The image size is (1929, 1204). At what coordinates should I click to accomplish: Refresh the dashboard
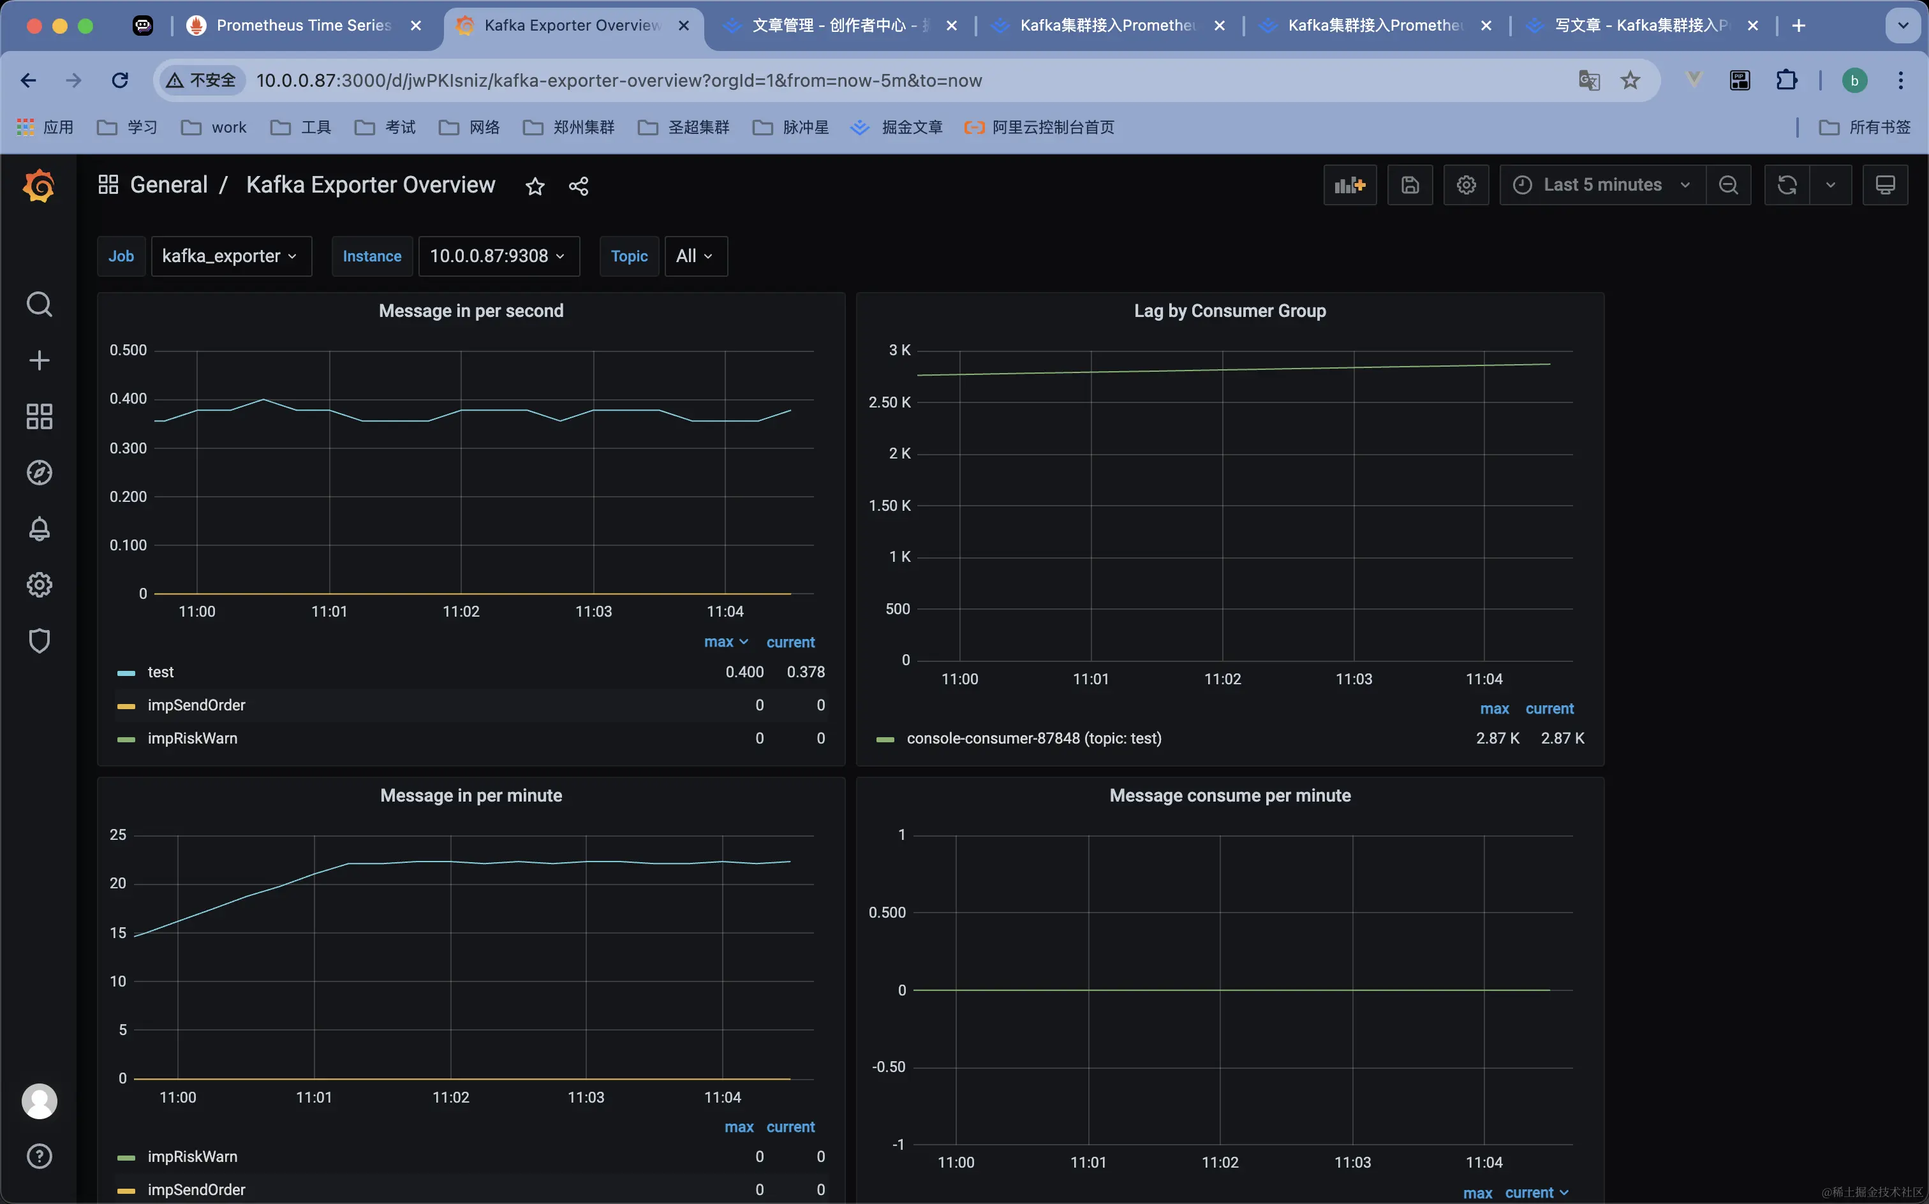(x=1787, y=186)
